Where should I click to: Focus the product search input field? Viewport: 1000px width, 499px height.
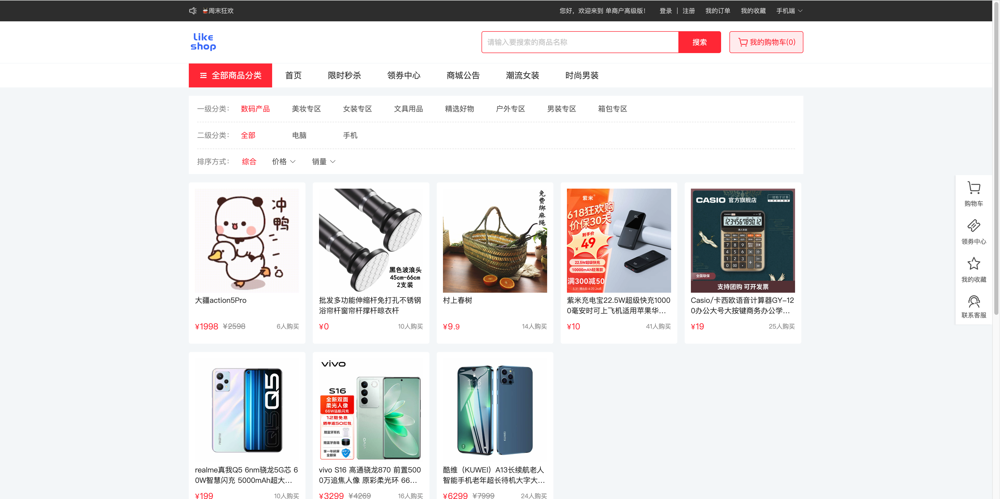(580, 42)
